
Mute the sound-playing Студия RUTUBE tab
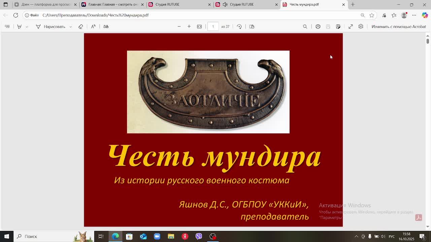click(225, 4)
